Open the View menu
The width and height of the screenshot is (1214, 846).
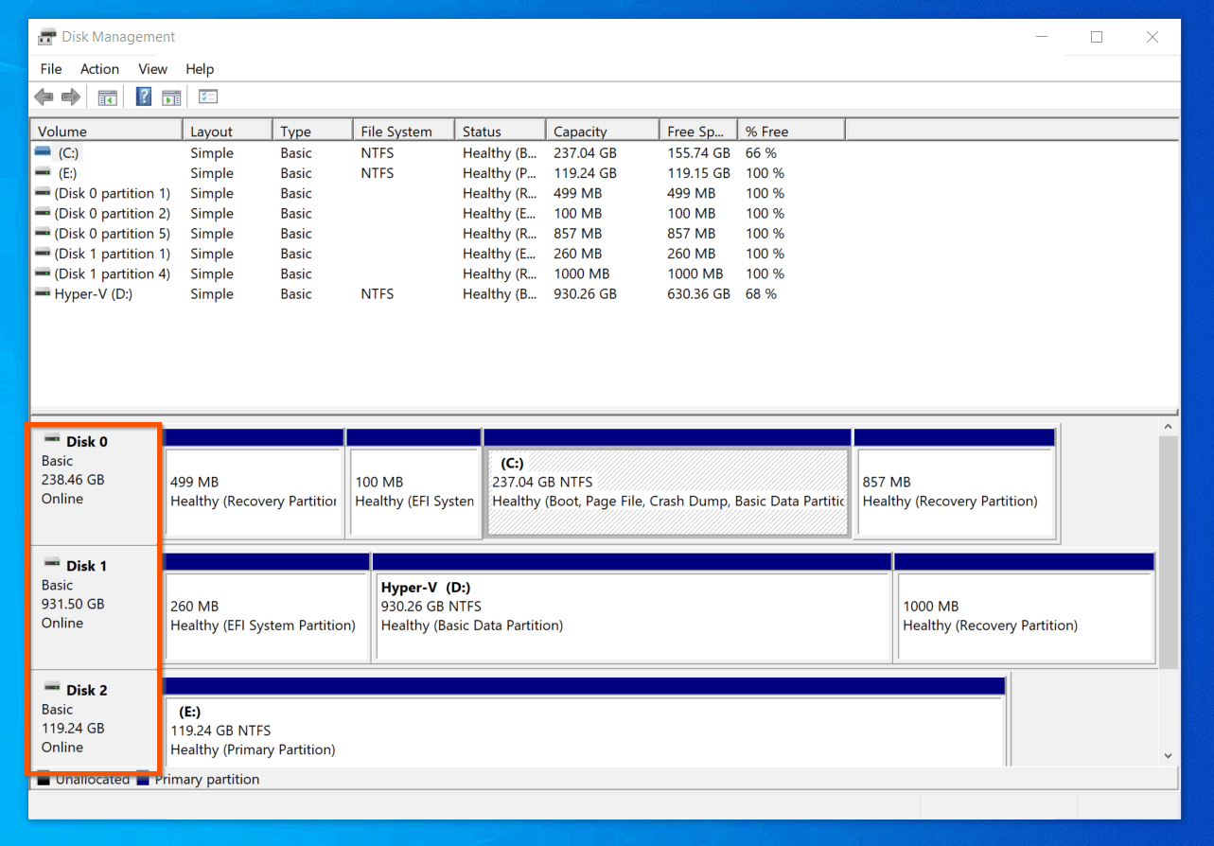[x=152, y=69]
